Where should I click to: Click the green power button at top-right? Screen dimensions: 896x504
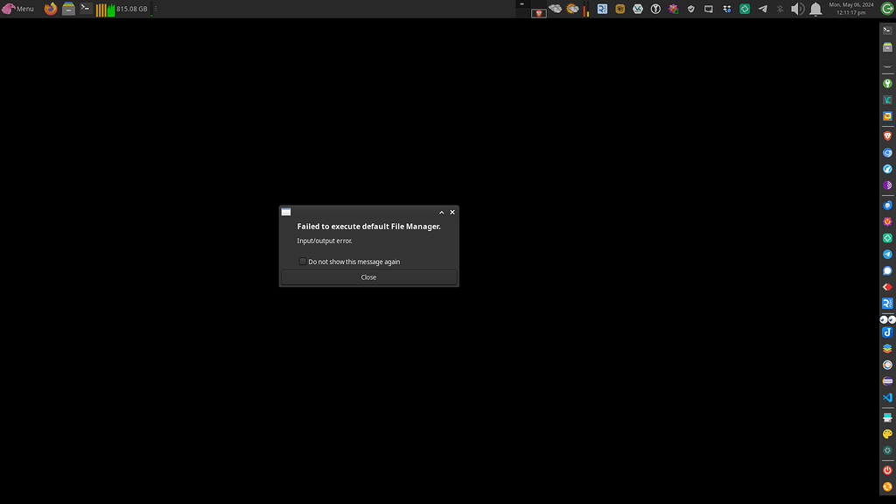[887, 8]
